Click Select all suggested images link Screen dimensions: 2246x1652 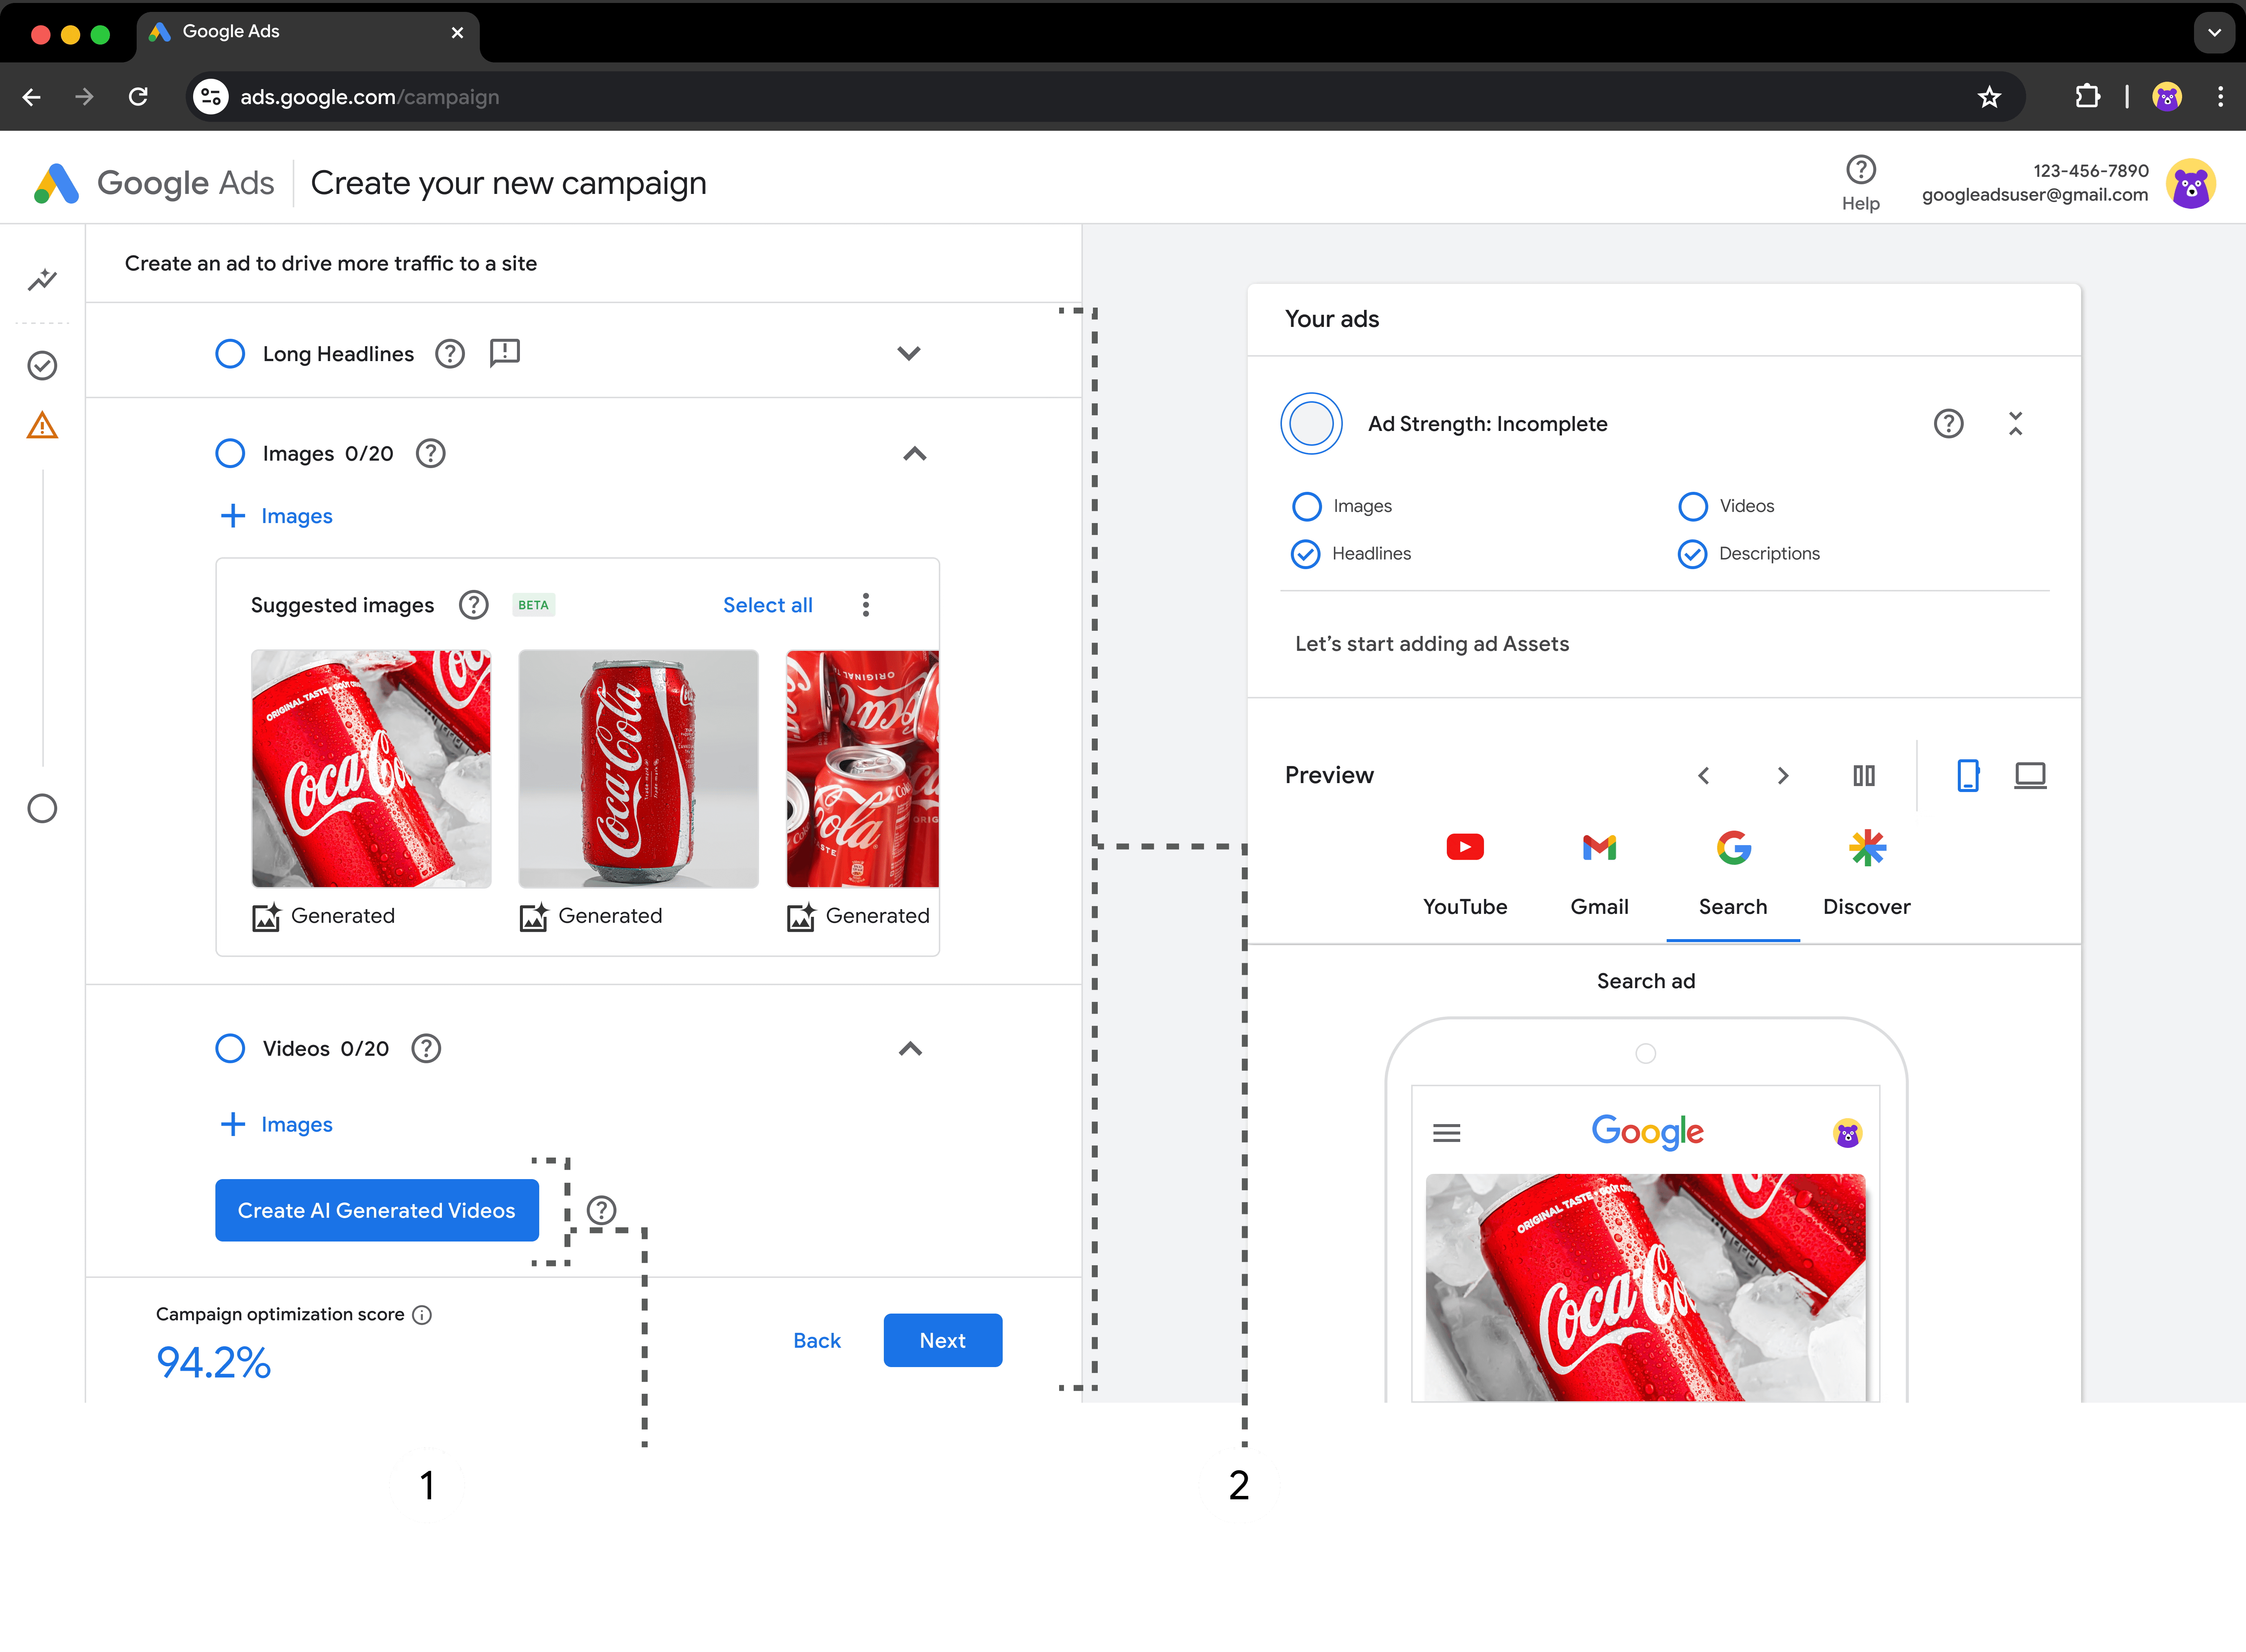[x=768, y=605]
